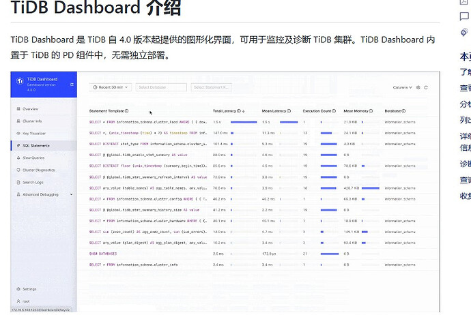
Task: Open Slow Queries from sidebar
Action: coord(44,157)
